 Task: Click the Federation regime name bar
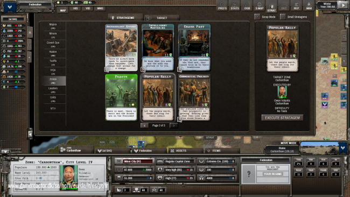tap(35, 4)
